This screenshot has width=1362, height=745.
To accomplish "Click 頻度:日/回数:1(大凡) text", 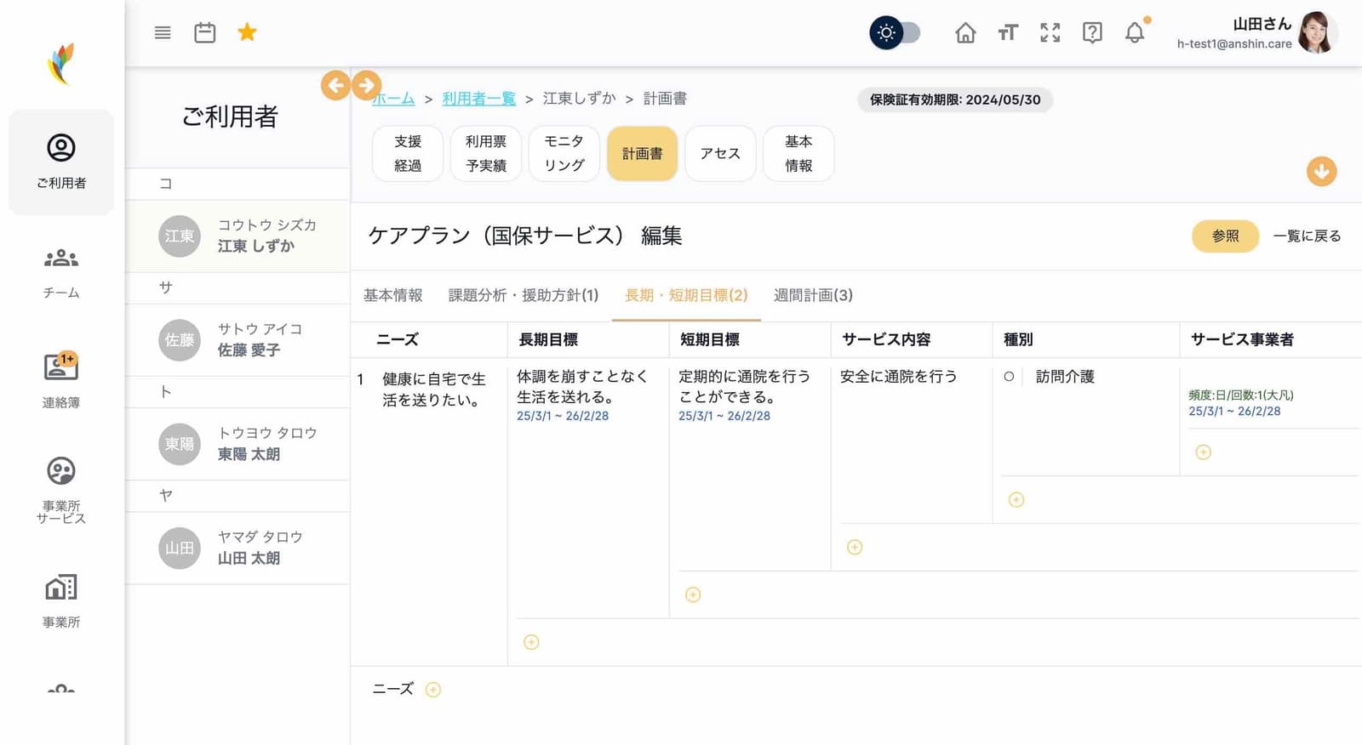I will coord(1241,395).
